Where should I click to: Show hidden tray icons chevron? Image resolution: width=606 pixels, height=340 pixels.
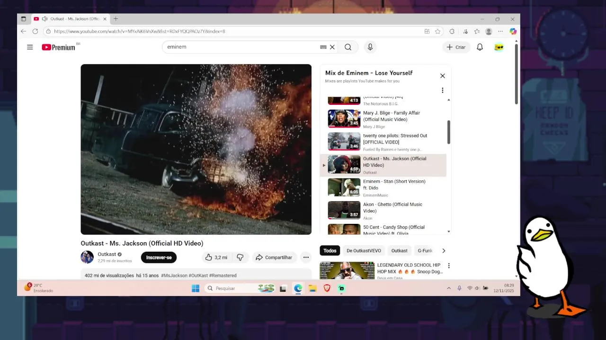(x=449, y=289)
